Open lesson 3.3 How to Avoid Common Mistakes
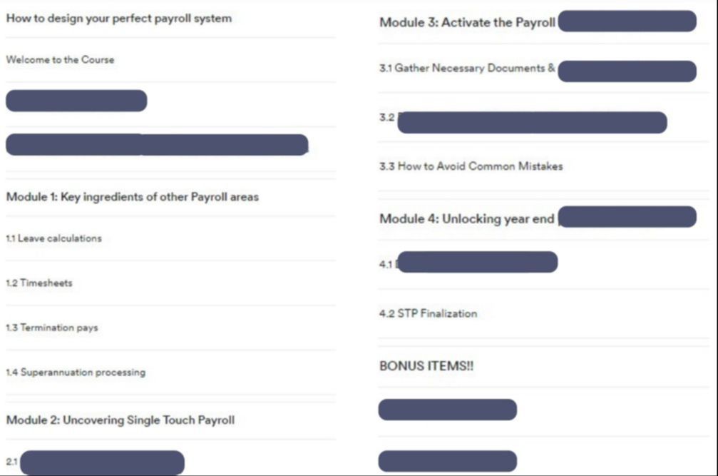Image resolution: width=718 pixels, height=476 pixels. tap(471, 166)
